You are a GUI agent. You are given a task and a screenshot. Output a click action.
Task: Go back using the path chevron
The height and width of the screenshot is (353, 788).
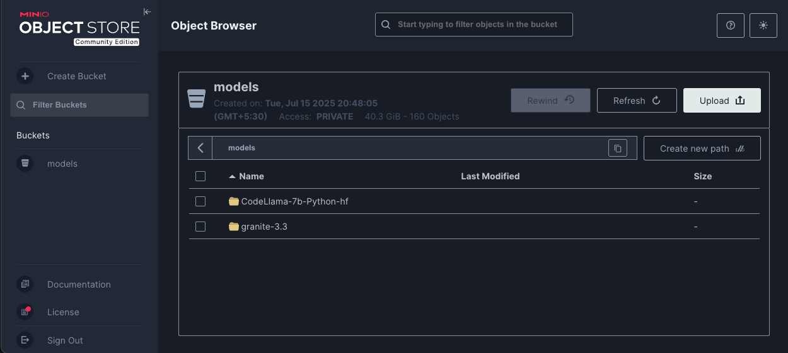pyautogui.click(x=200, y=148)
